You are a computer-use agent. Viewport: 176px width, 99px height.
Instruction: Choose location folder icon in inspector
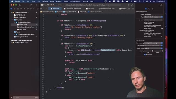(x=162, y=28)
